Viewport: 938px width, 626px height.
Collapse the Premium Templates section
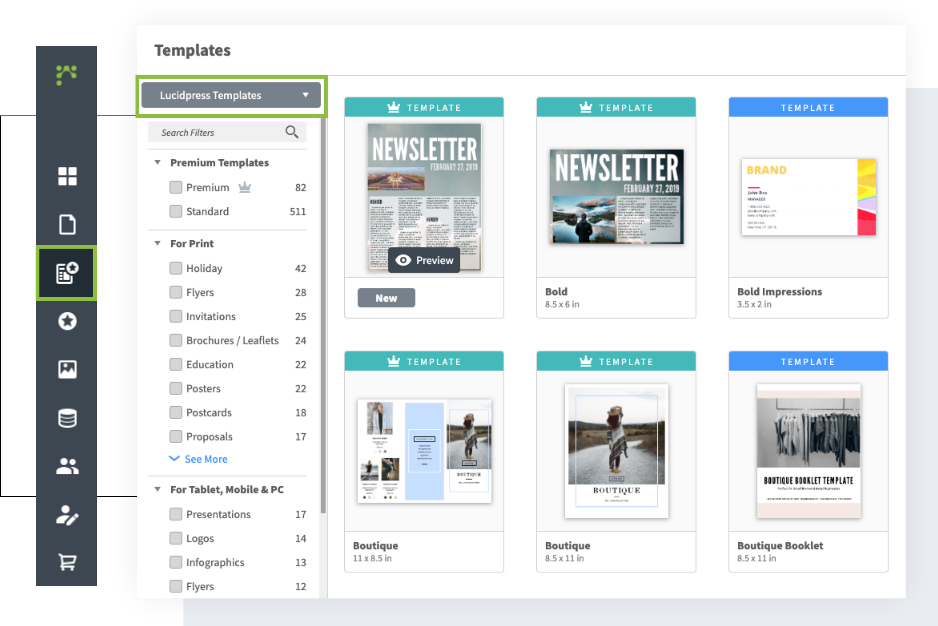pyautogui.click(x=157, y=162)
